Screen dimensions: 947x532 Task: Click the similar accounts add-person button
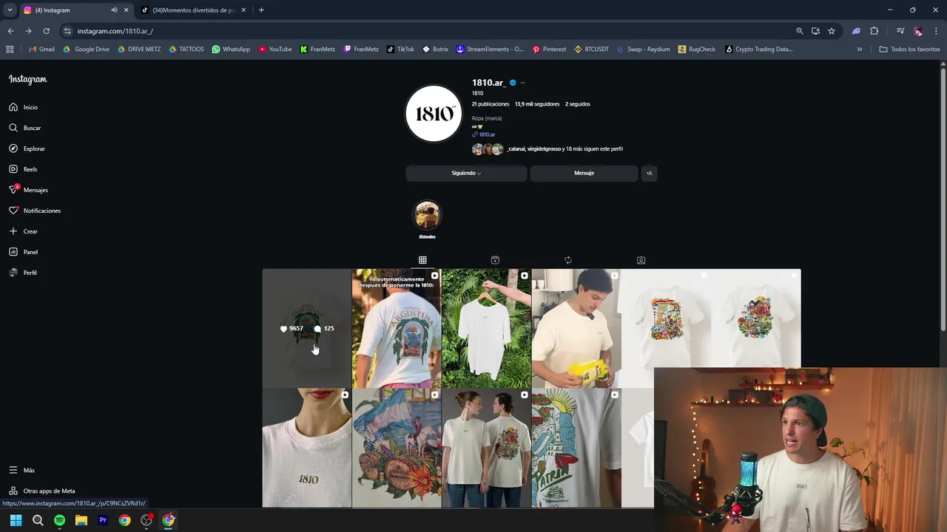coord(649,173)
